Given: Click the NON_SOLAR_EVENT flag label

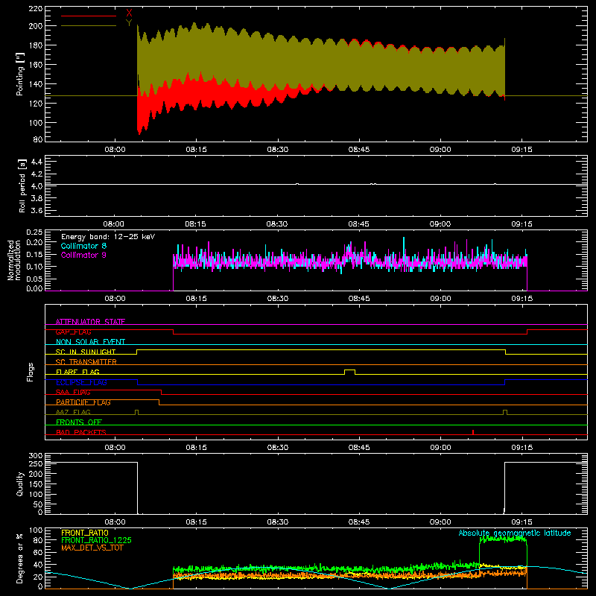Looking at the screenshot, I should [90, 342].
